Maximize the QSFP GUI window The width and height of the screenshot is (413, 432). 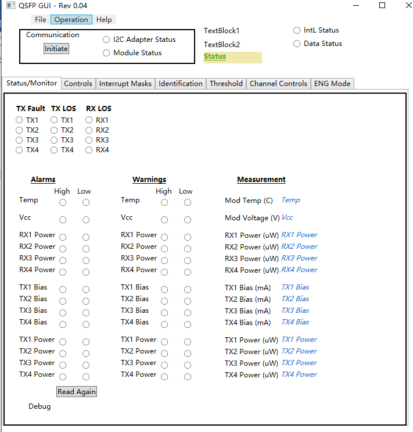[x=382, y=5]
